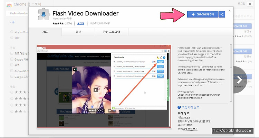Screen dimensions: 259x138
Task: Go to next item with right chevron
Action: (239, 80)
